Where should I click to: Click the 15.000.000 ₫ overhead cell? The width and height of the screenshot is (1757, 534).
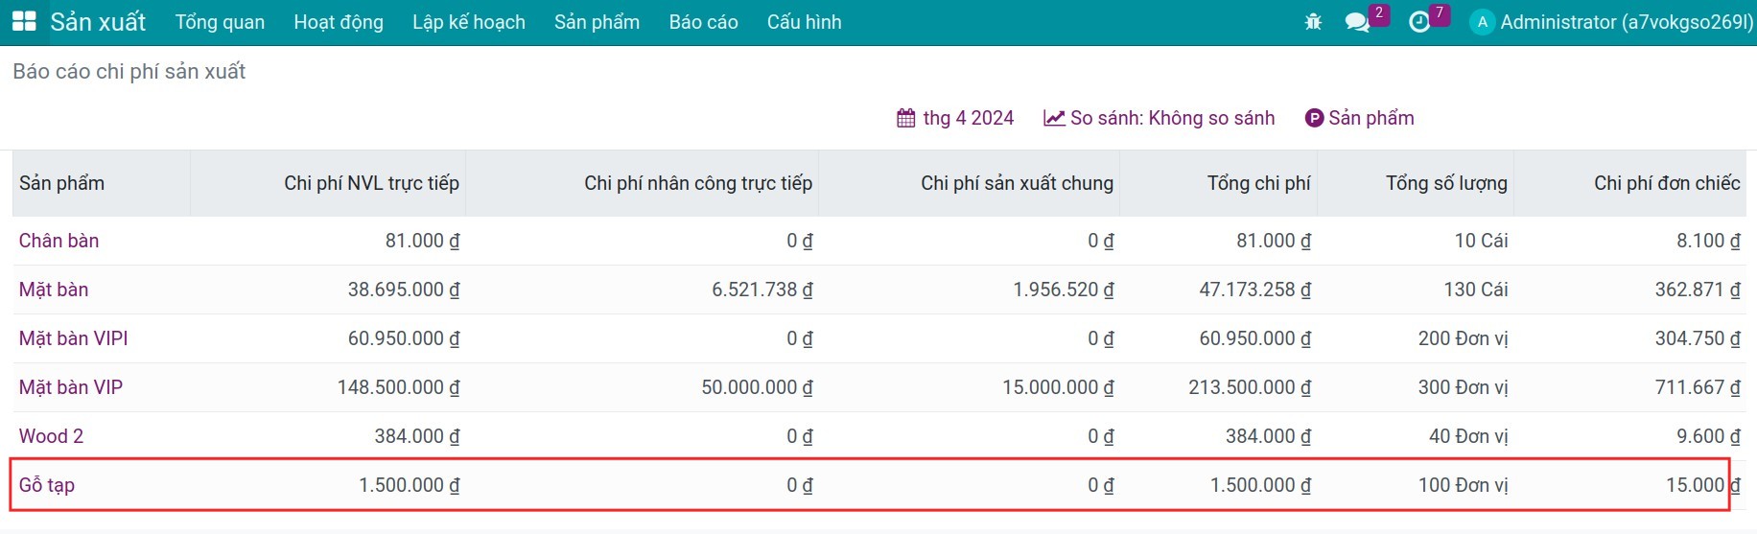point(1058,387)
